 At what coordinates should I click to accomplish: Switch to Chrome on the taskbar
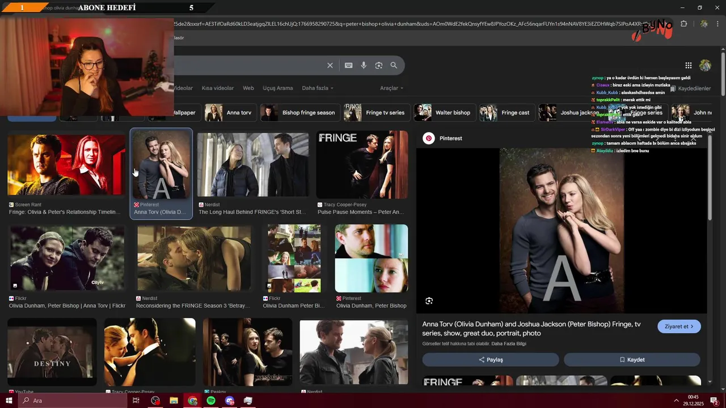193,401
